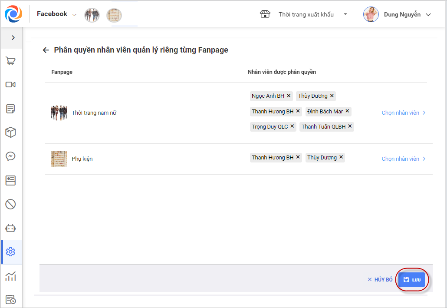Viewport: 447px width, 308px height.
Task: Click the Ngọc Anh BH tag label
Action: coord(268,96)
